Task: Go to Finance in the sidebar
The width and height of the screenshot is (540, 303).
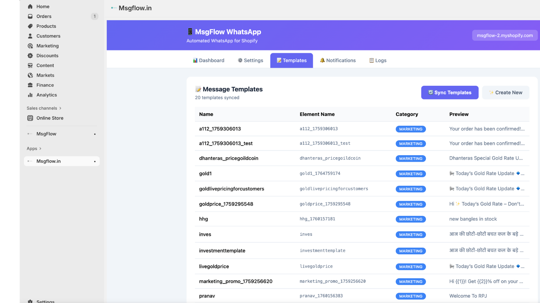Action: 45,85
